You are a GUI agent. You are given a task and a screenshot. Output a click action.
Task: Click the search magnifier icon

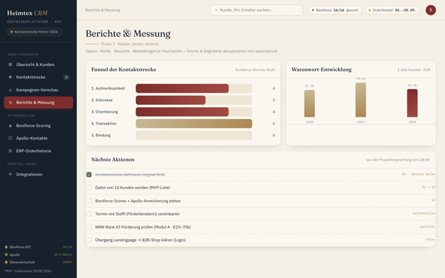pos(216,10)
